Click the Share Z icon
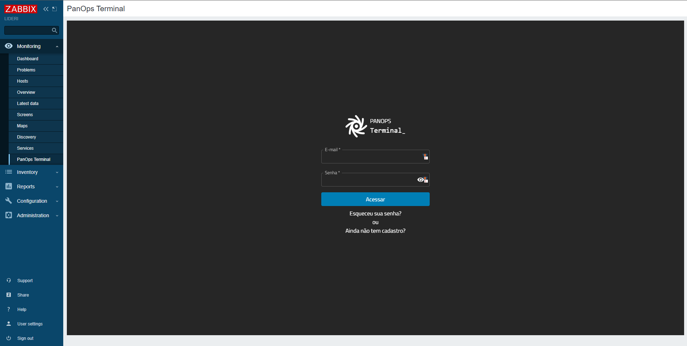 tap(9, 295)
